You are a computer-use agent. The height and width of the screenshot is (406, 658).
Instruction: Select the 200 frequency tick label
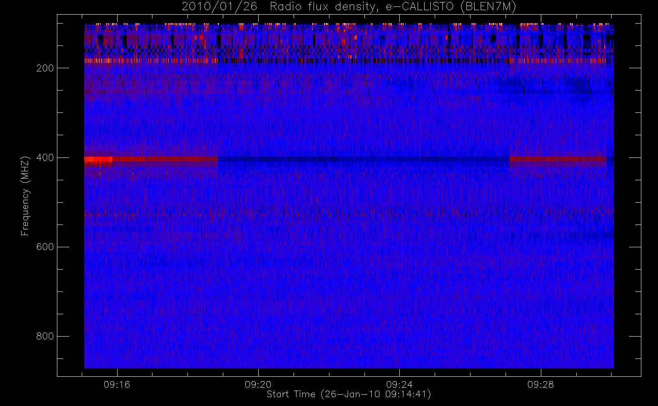click(x=45, y=68)
